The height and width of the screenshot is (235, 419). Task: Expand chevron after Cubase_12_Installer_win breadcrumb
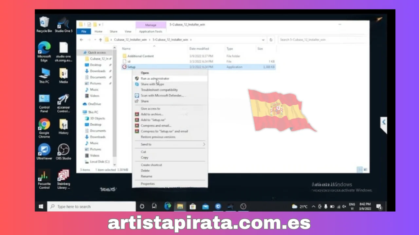point(150,39)
